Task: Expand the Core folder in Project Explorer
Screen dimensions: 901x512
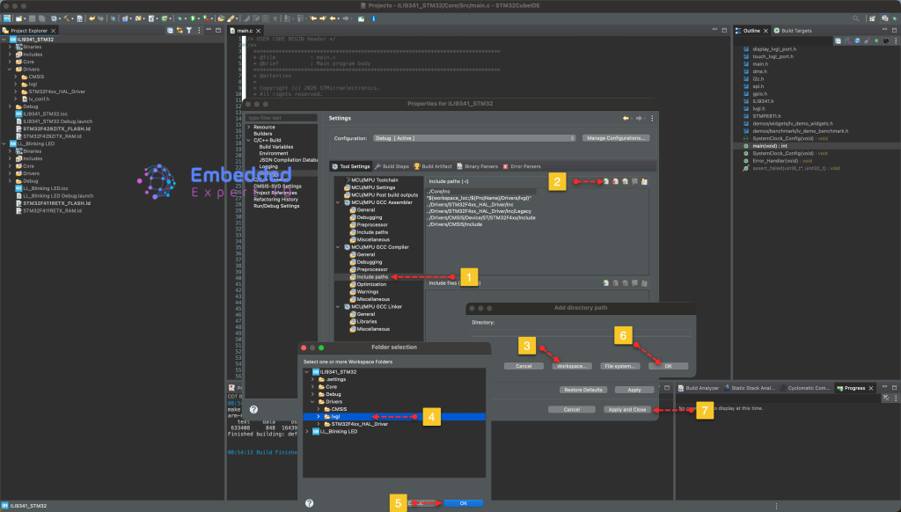Action: click(11, 62)
